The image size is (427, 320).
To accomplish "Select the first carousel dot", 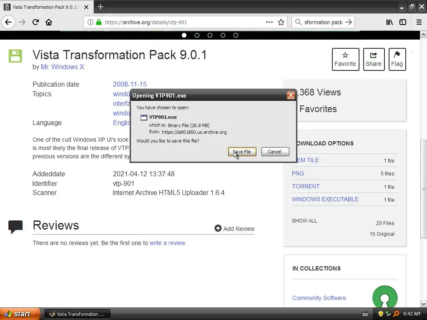I will click(184, 35).
